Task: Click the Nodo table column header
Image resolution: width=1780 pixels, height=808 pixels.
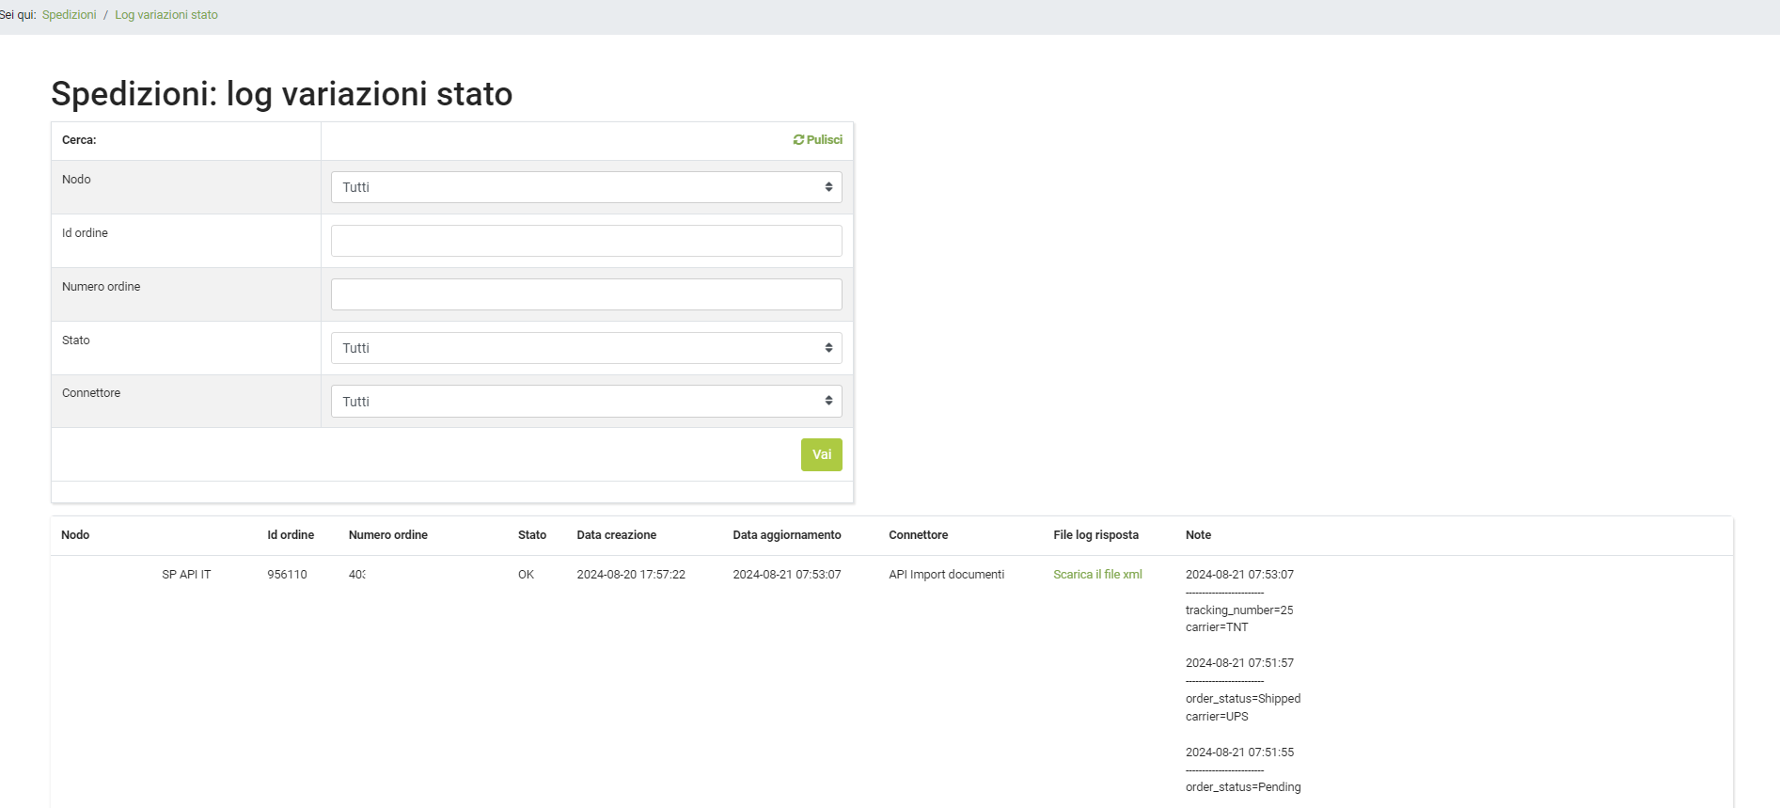Action: tap(75, 535)
